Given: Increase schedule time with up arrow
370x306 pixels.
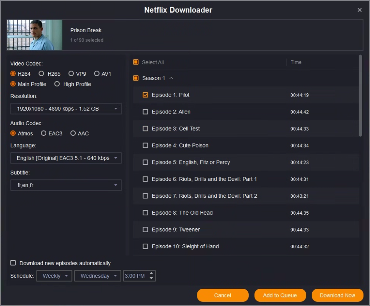Looking at the screenshot, I should pyautogui.click(x=151, y=273).
